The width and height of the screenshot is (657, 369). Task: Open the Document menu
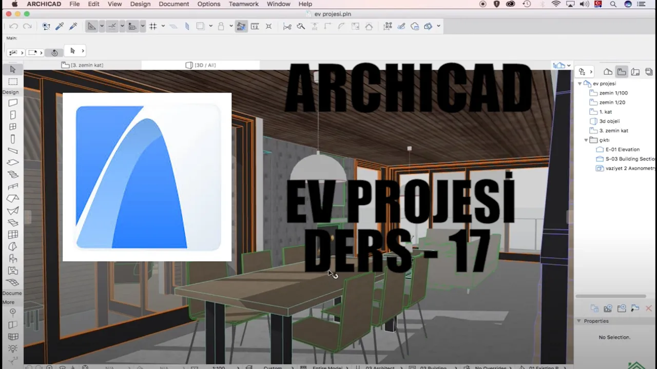coord(174,4)
